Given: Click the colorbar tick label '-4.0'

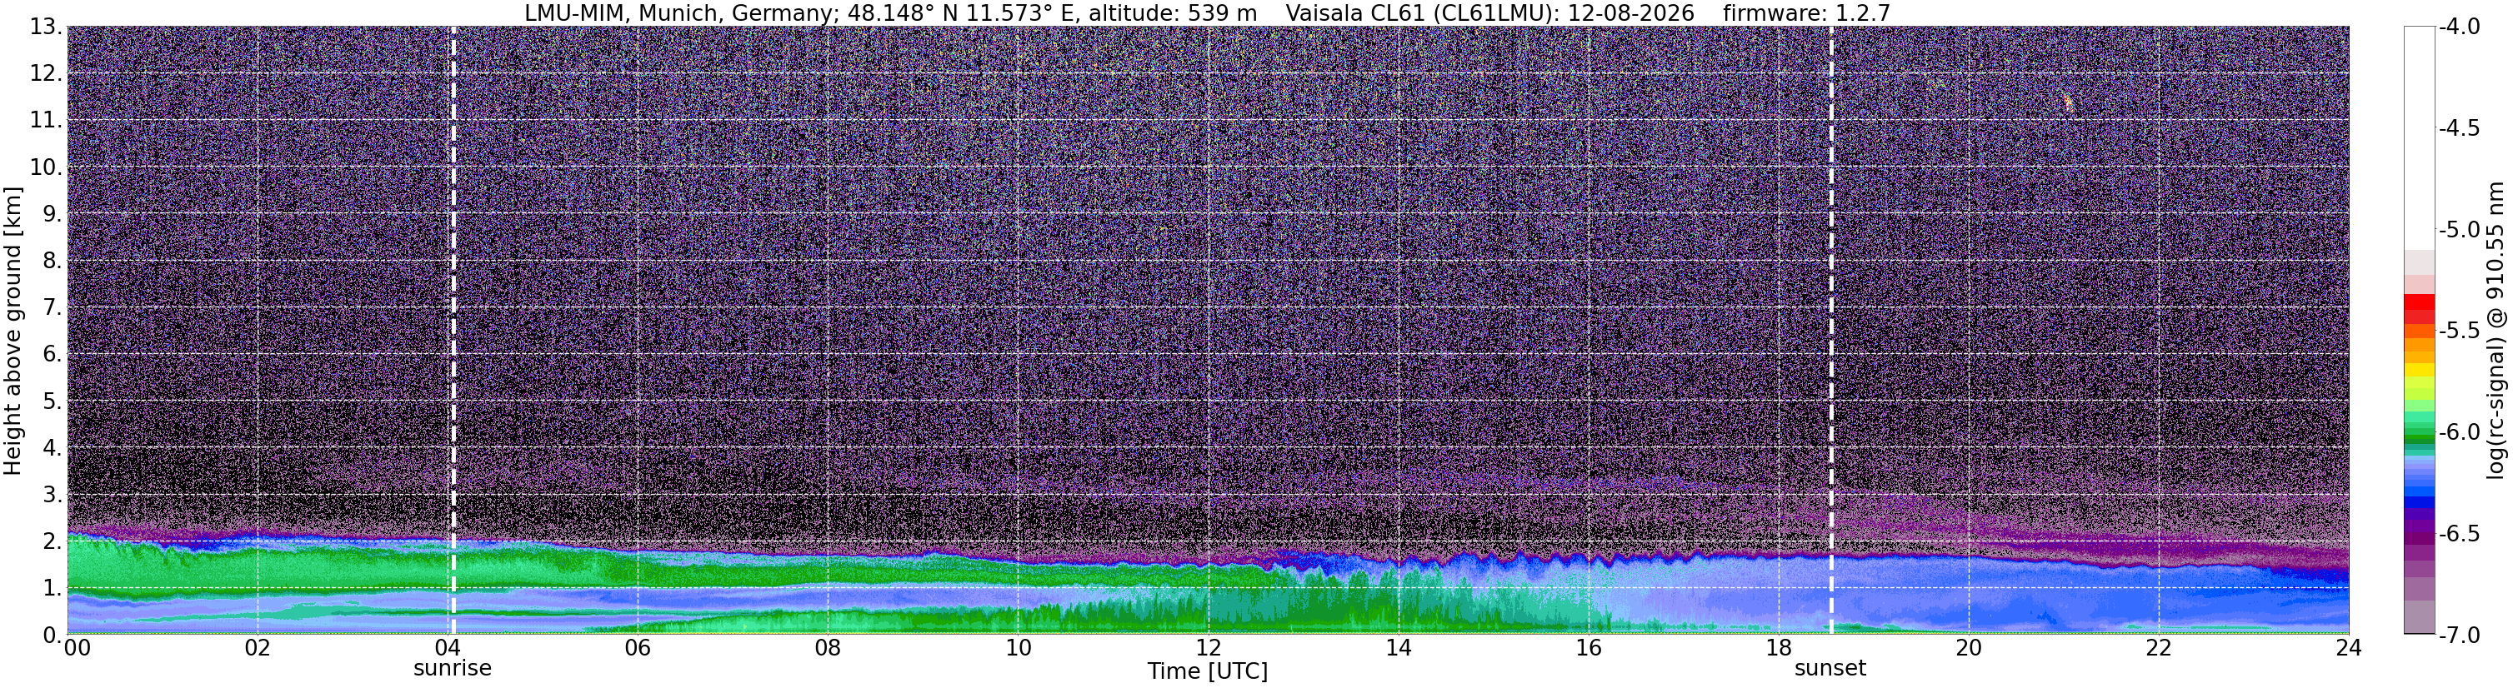Looking at the screenshot, I should click(2460, 27).
